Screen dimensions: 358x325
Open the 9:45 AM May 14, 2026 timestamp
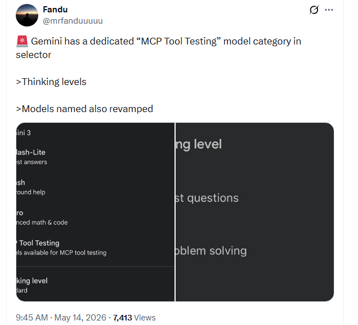pos(61,318)
